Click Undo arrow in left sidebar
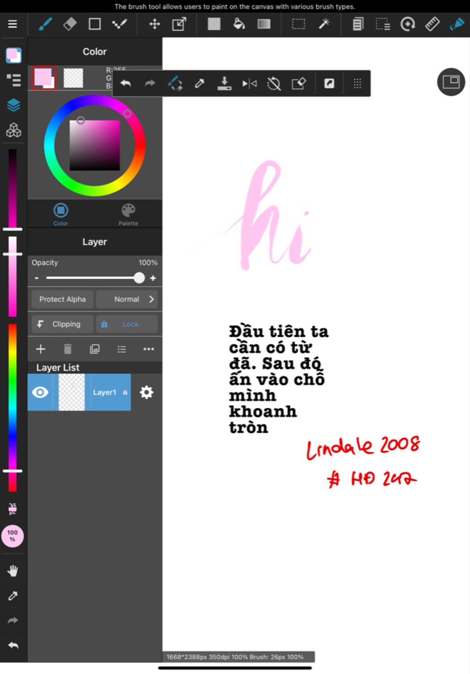This screenshot has width=470, height=674. [13, 646]
